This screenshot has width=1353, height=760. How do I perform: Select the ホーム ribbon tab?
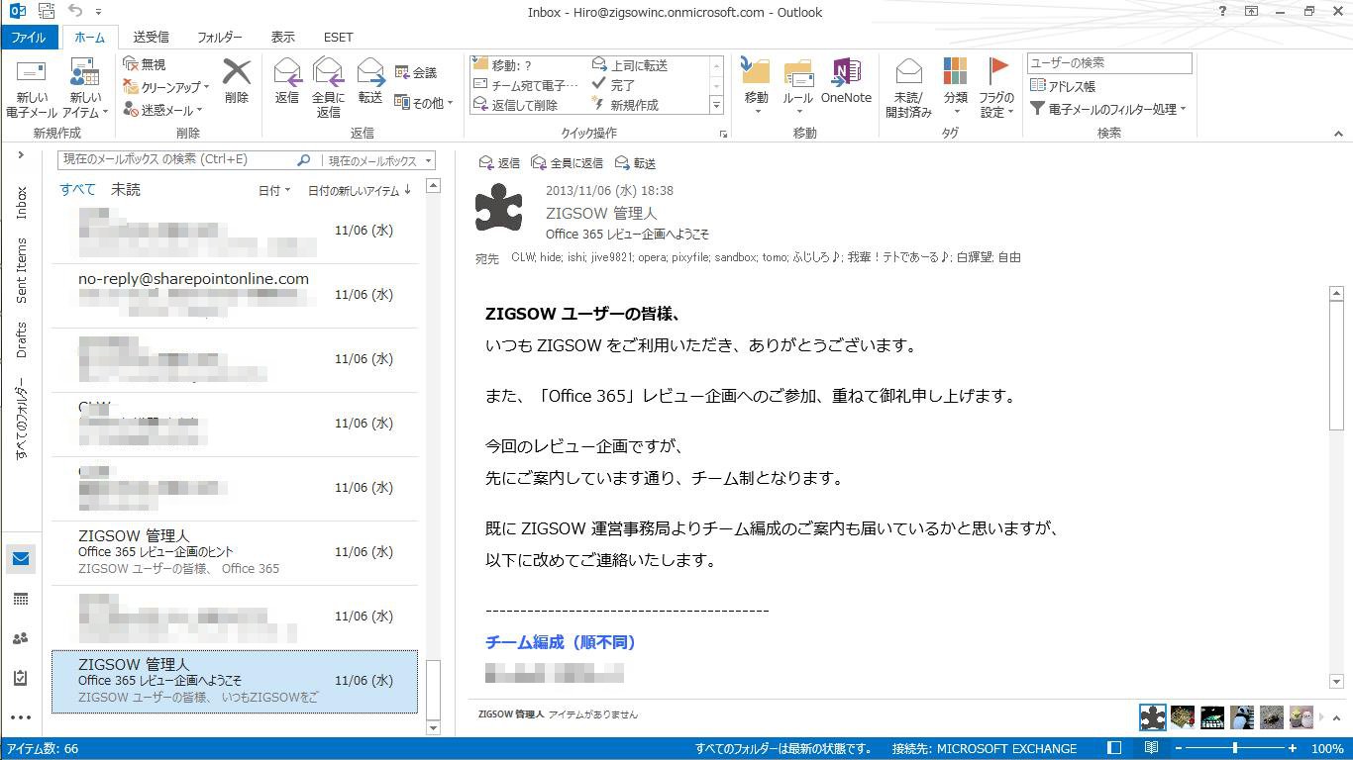89,37
